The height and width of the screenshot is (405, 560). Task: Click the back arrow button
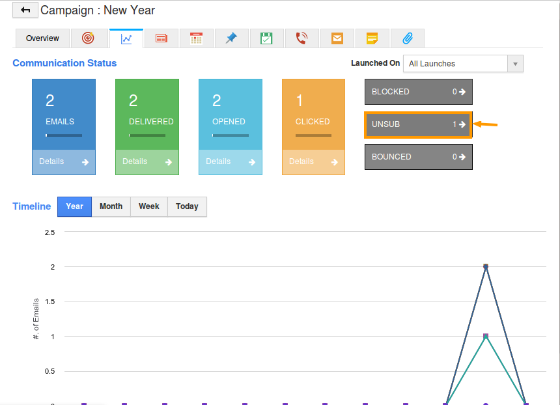point(25,10)
